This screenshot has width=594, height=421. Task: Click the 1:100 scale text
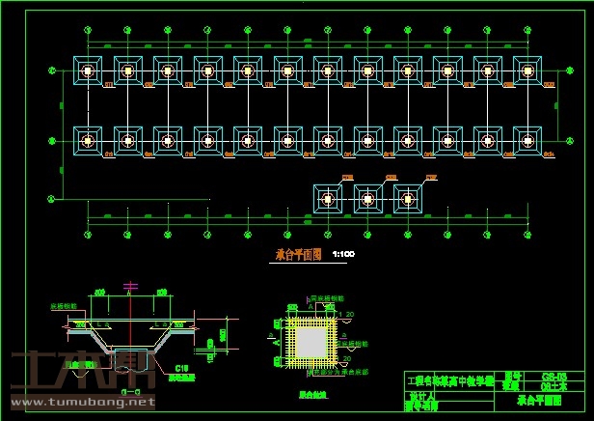tap(343, 255)
